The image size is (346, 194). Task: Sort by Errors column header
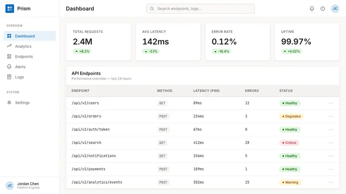[x=252, y=91]
